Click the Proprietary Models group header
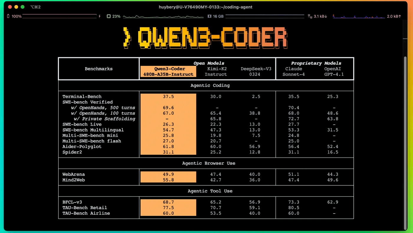This screenshot has height=233, width=413. pyautogui.click(x=316, y=63)
